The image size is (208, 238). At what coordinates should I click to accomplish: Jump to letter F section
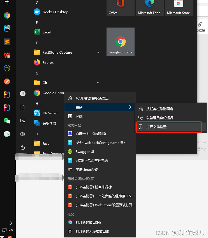coord(37,43)
